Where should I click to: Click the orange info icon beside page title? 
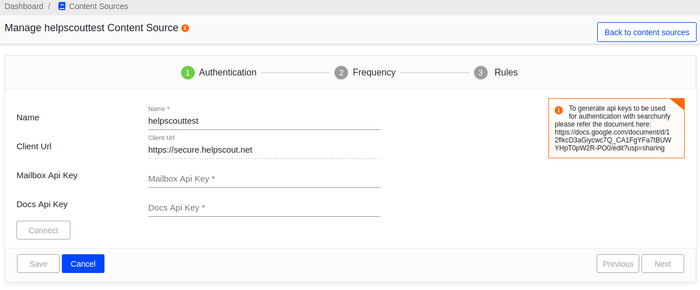[x=185, y=28]
